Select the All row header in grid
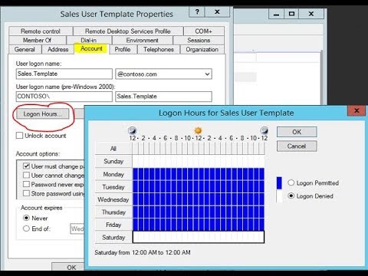This screenshot has height=276, width=368. tap(113, 149)
